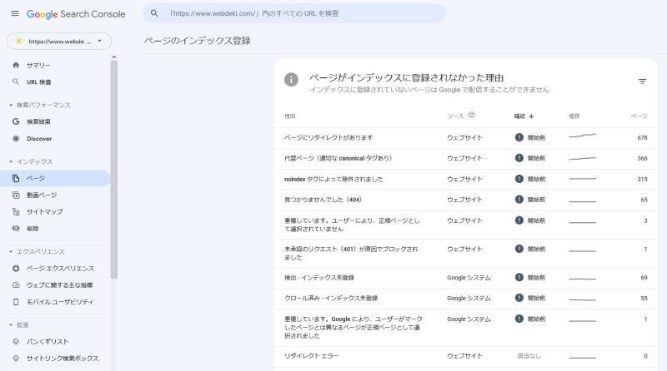Screen dimensions: 667x371
Task: Click the URL 検査 magnifier icon
Action: (16, 82)
